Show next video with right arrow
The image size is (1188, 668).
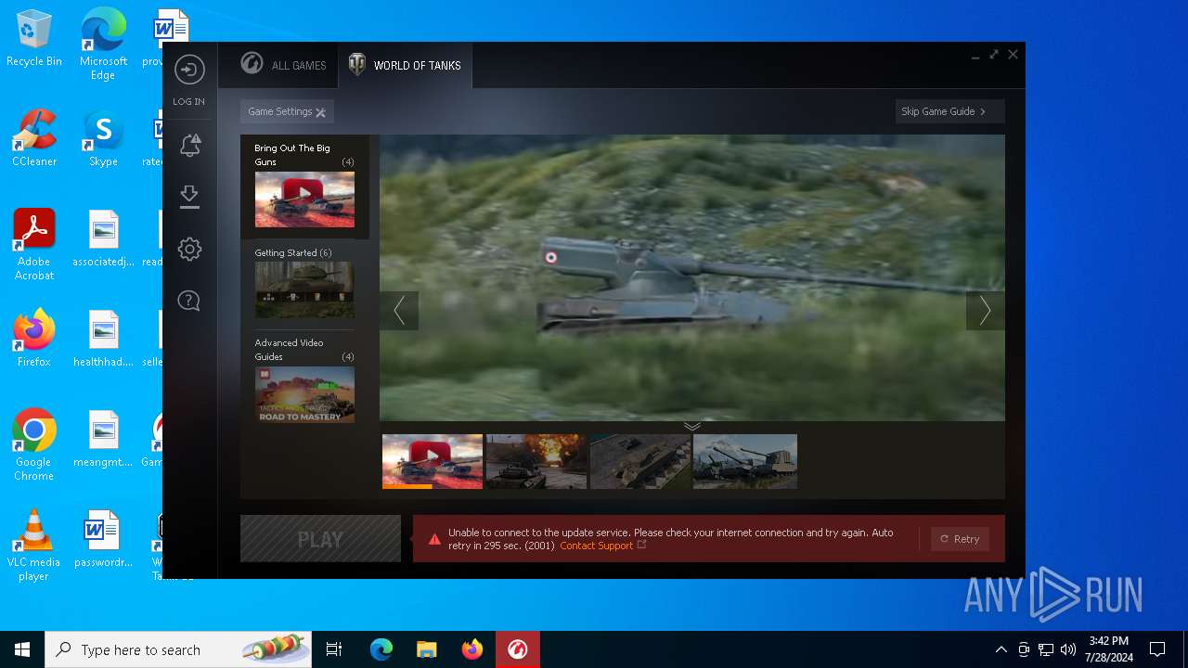tap(985, 311)
